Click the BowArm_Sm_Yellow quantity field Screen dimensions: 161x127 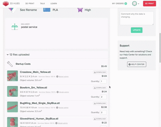(103, 97)
